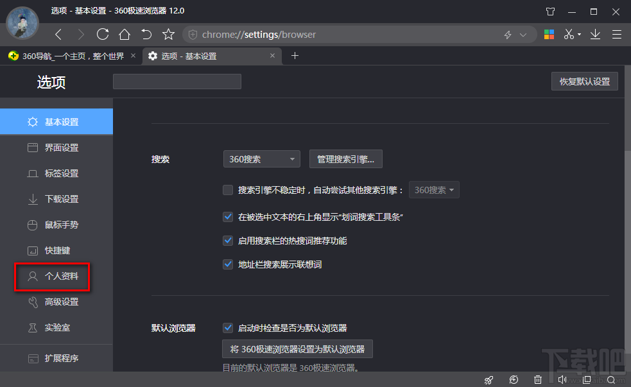Viewport: 631px width, 387px height.
Task: Open the downloads icon in toolbar
Action: coord(595,35)
